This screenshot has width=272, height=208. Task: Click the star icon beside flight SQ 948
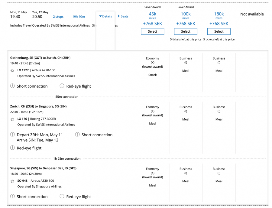click(x=12, y=180)
